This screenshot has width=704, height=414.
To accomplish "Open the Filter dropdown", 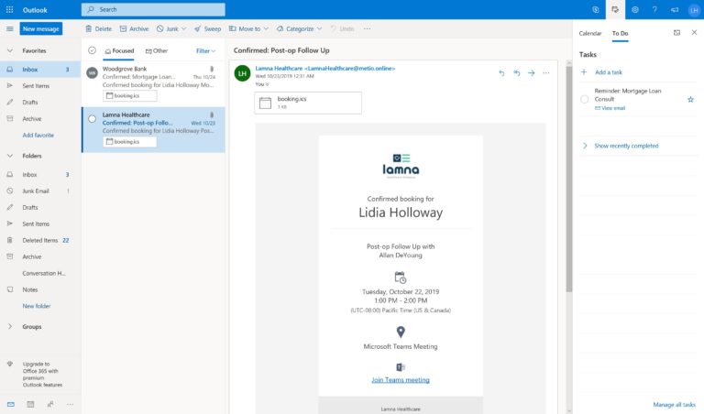I will click(205, 51).
